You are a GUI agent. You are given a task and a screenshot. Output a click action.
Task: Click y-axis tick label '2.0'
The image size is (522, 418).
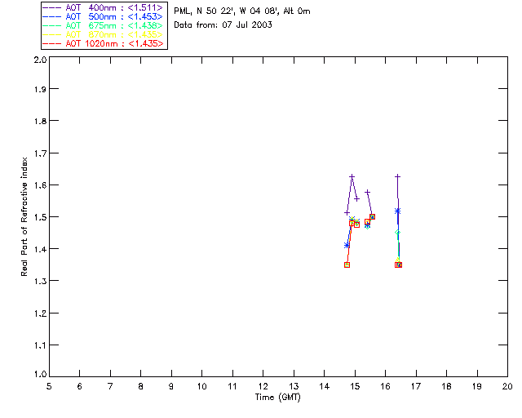[x=40, y=60]
